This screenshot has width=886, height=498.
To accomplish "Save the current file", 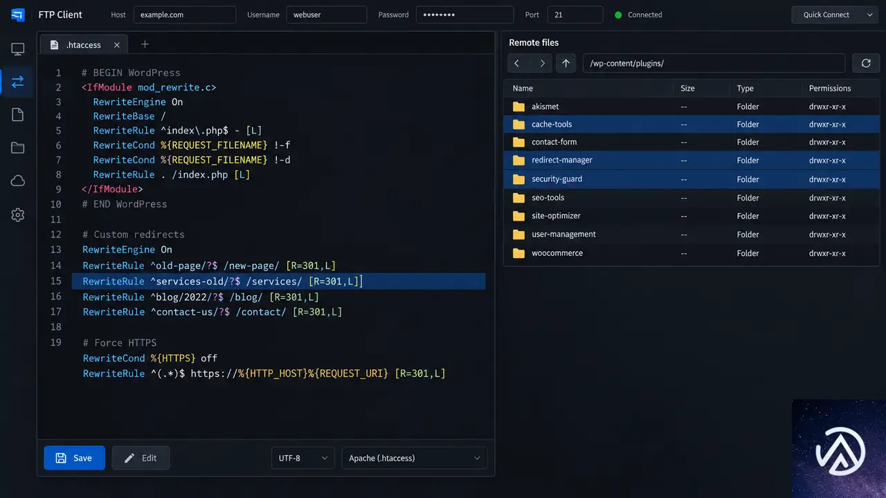I will tap(74, 458).
